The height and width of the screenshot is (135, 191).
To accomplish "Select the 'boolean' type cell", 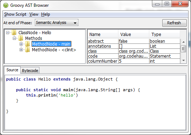I will point(165,41).
